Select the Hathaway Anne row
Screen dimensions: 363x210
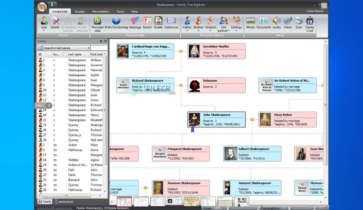tap(70, 150)
